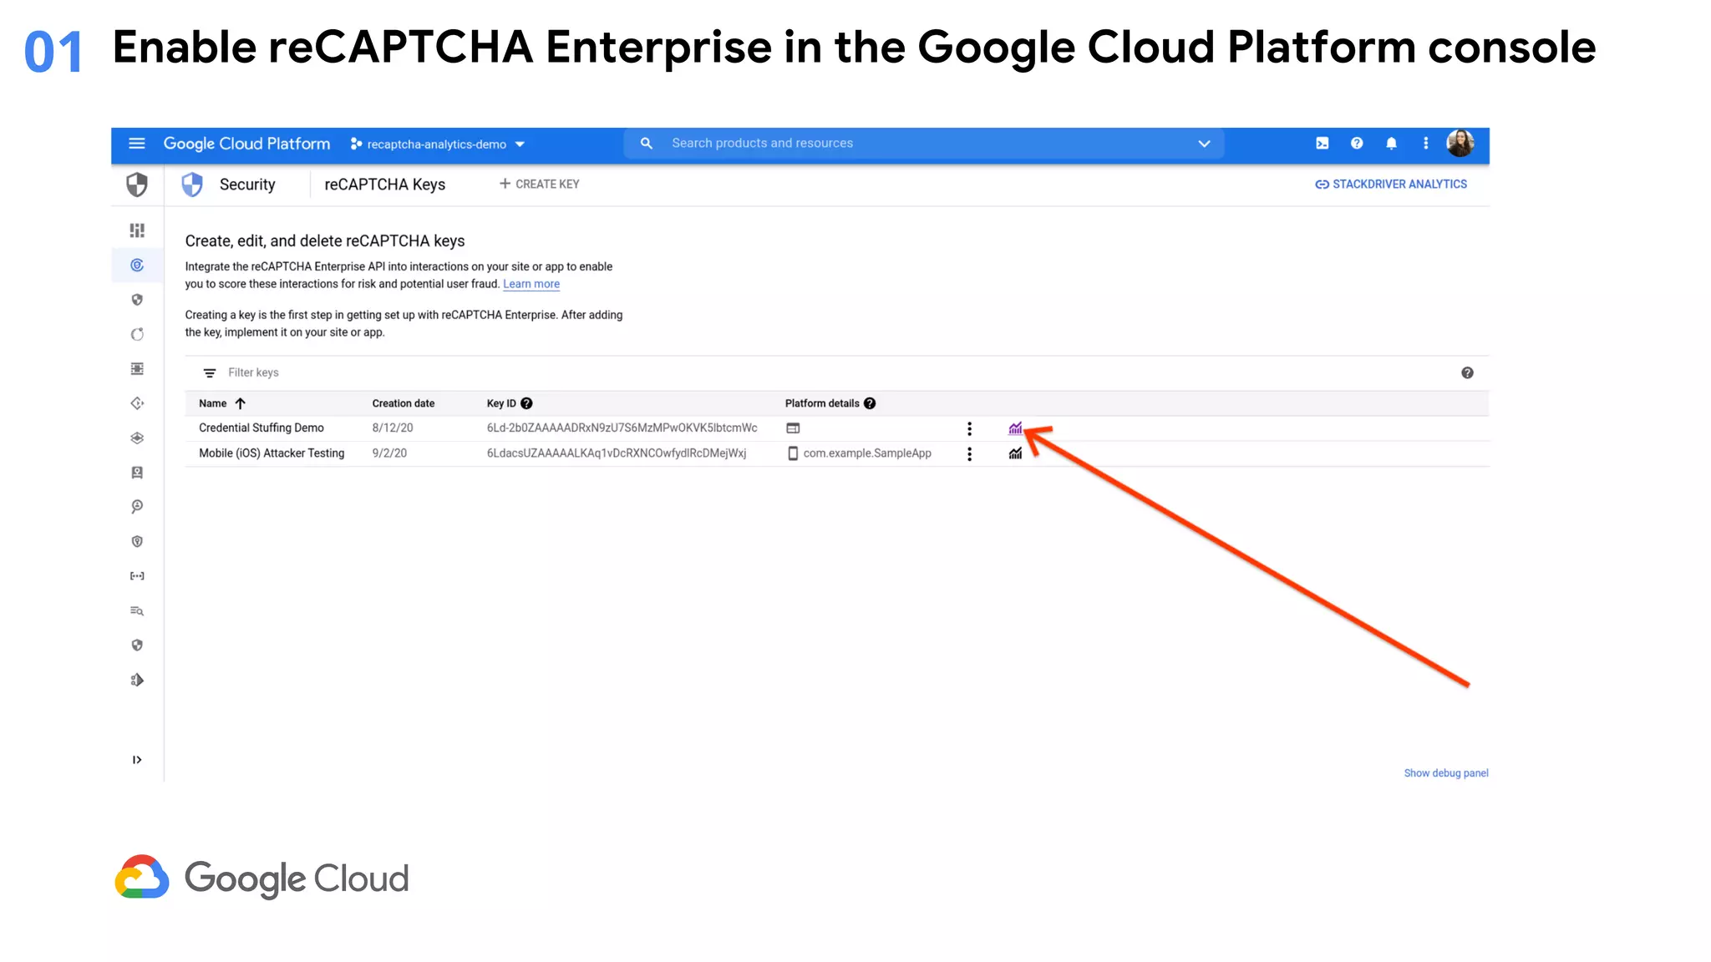Viewport: 1711px width, 962px height.
Task: Click the 9/2/20 creation date cell
Action: tap(389, 453)
